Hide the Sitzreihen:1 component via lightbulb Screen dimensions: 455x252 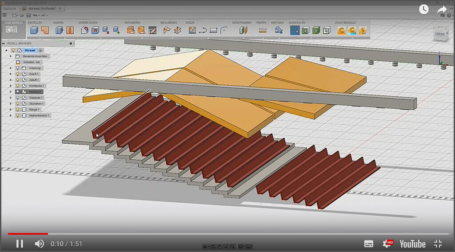(18, 103)
